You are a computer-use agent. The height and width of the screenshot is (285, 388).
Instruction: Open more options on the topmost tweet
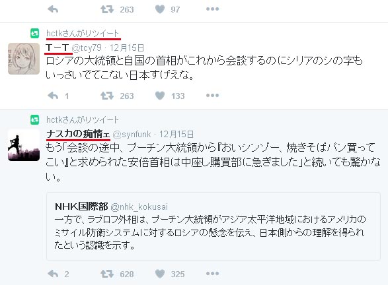point(212,9)
